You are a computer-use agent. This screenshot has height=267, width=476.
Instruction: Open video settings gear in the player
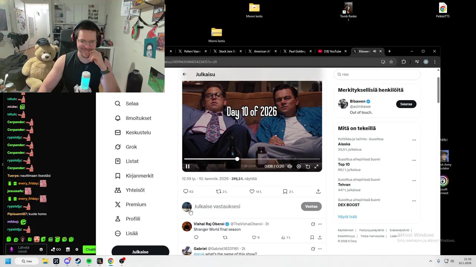coord(299,167)
